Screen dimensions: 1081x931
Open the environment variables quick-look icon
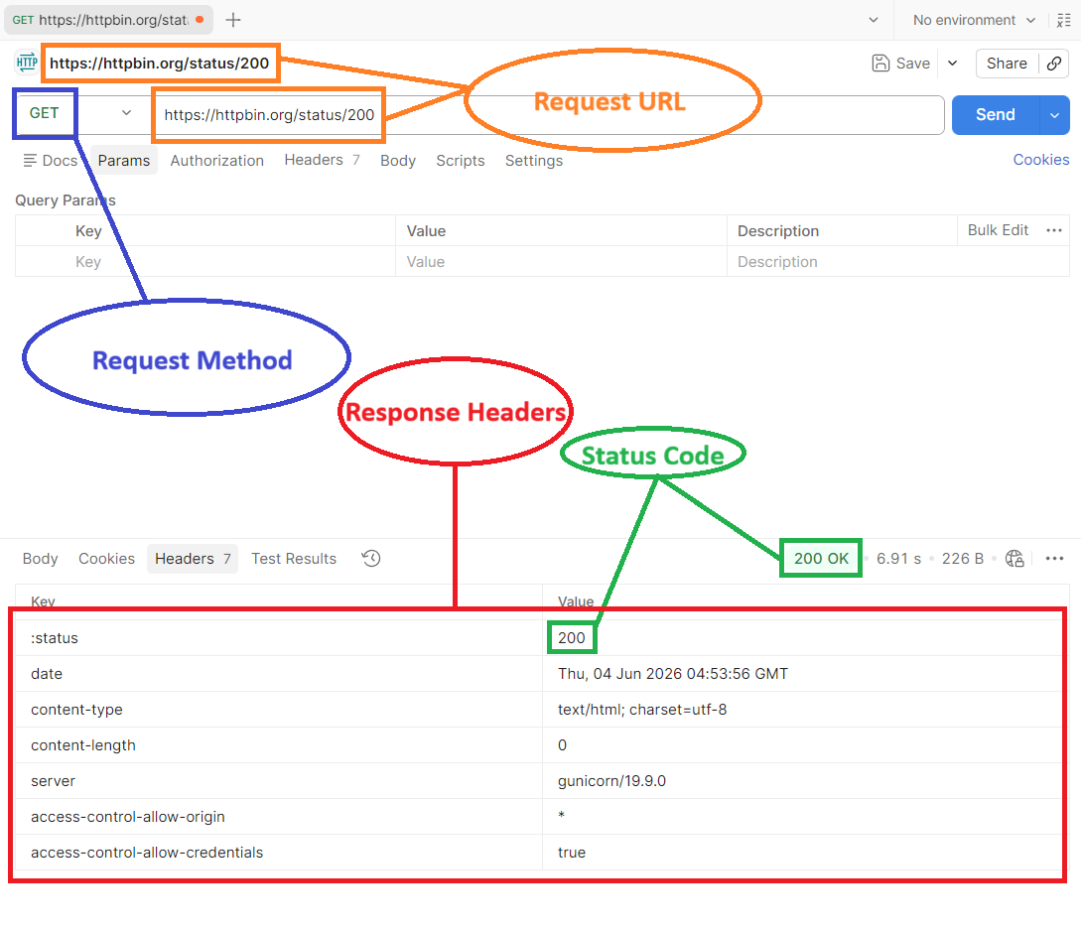pos(1064,20)
